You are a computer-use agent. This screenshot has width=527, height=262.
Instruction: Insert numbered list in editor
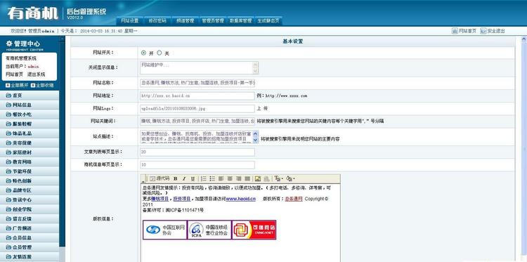(x=204, y=178)
